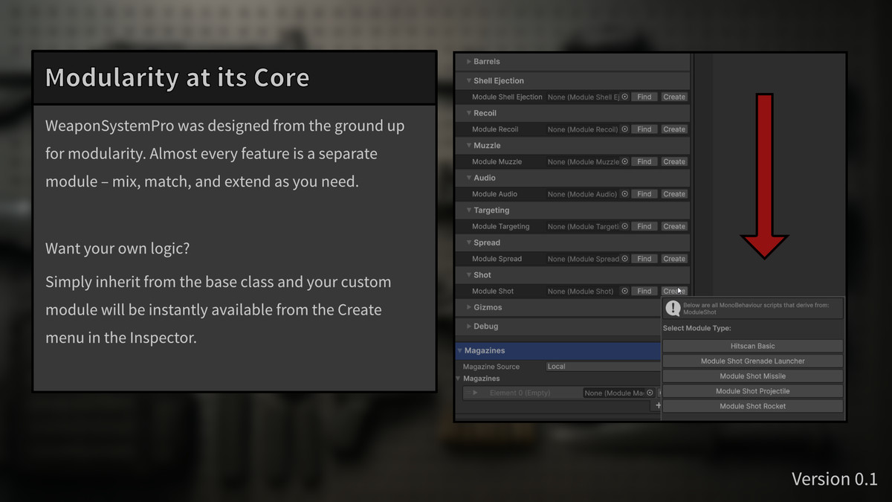The width and height of the screenshot is (892, 502).
Task: Click the "Magazine Source" property label
Action: [491, 367]
